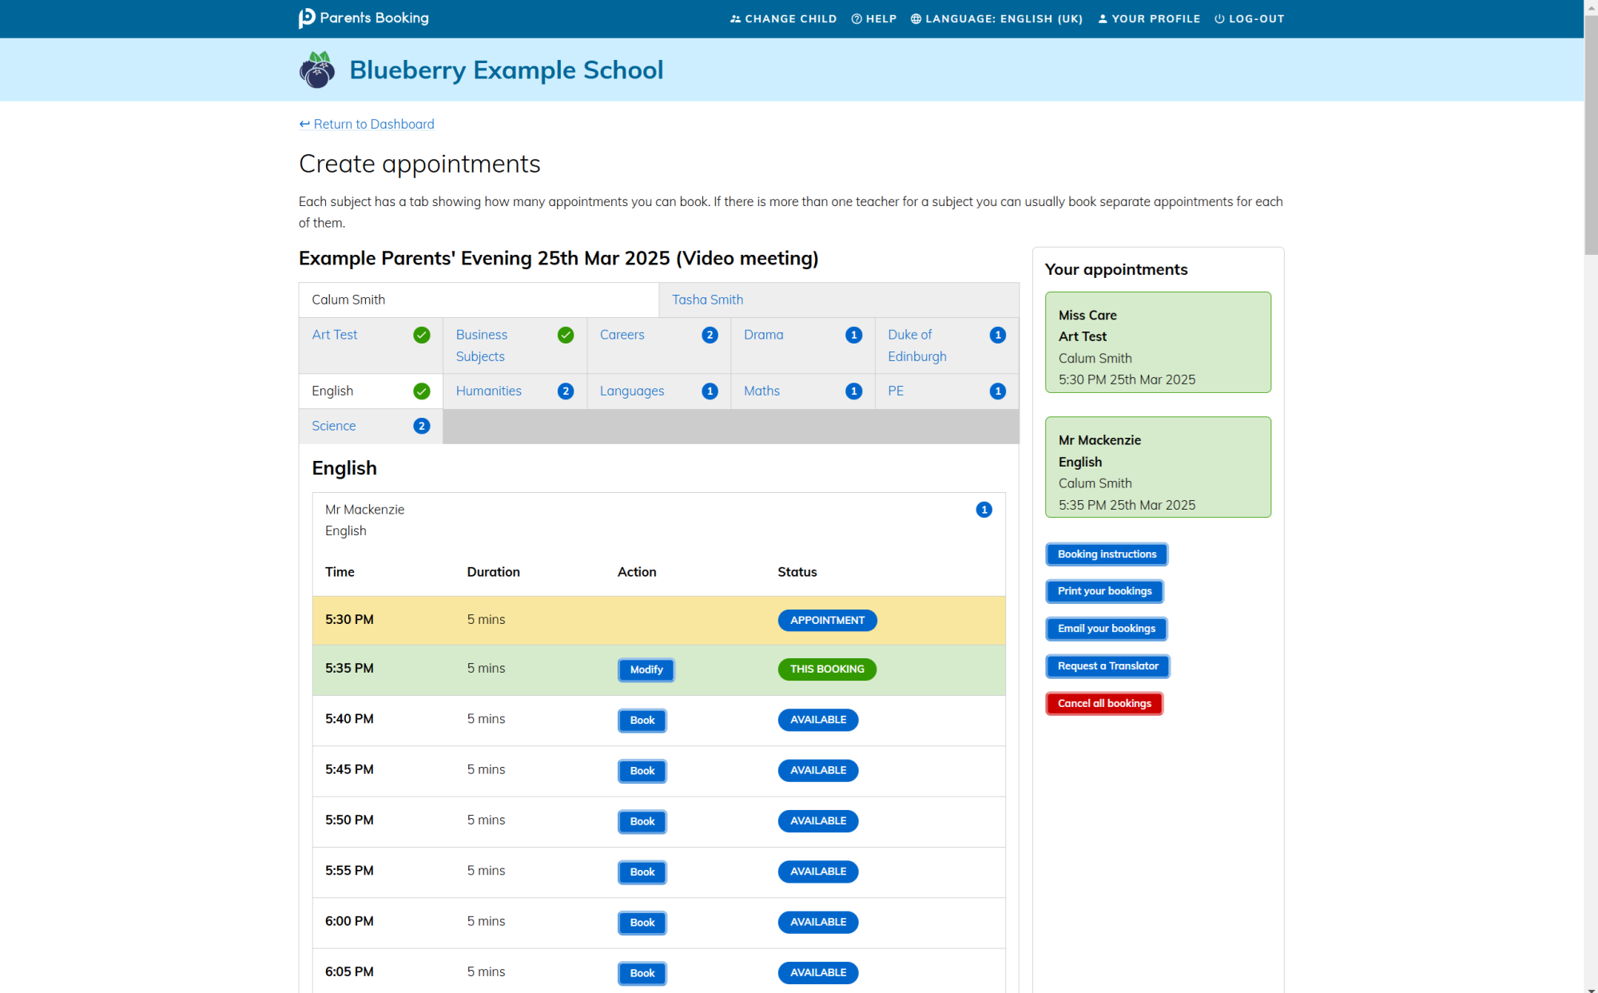Click the globe language icon
This screenshot has width=1598, height=993.
tap(916, 19)
